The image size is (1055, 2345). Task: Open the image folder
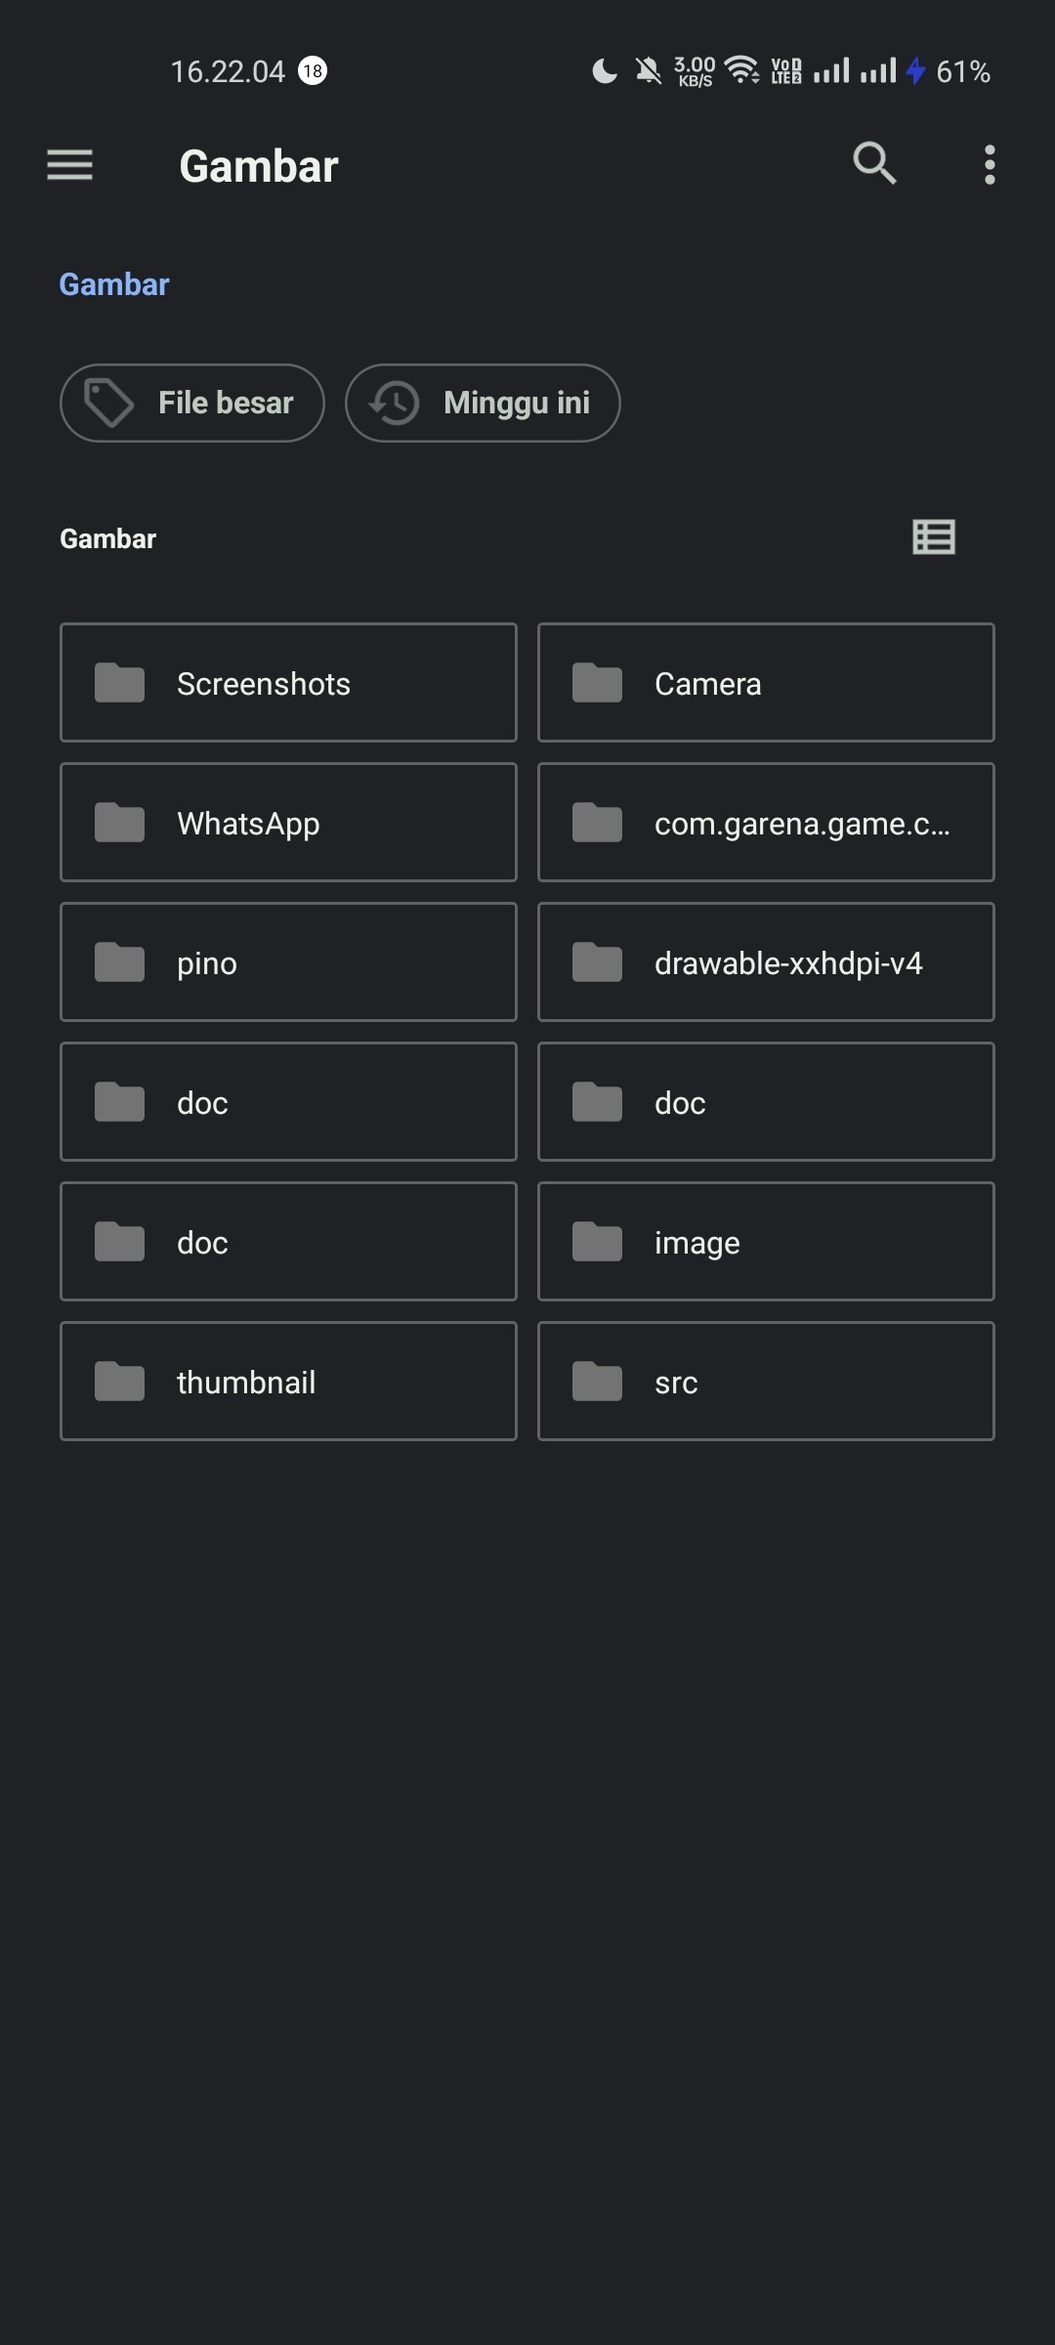click(x=766, y=1242)
